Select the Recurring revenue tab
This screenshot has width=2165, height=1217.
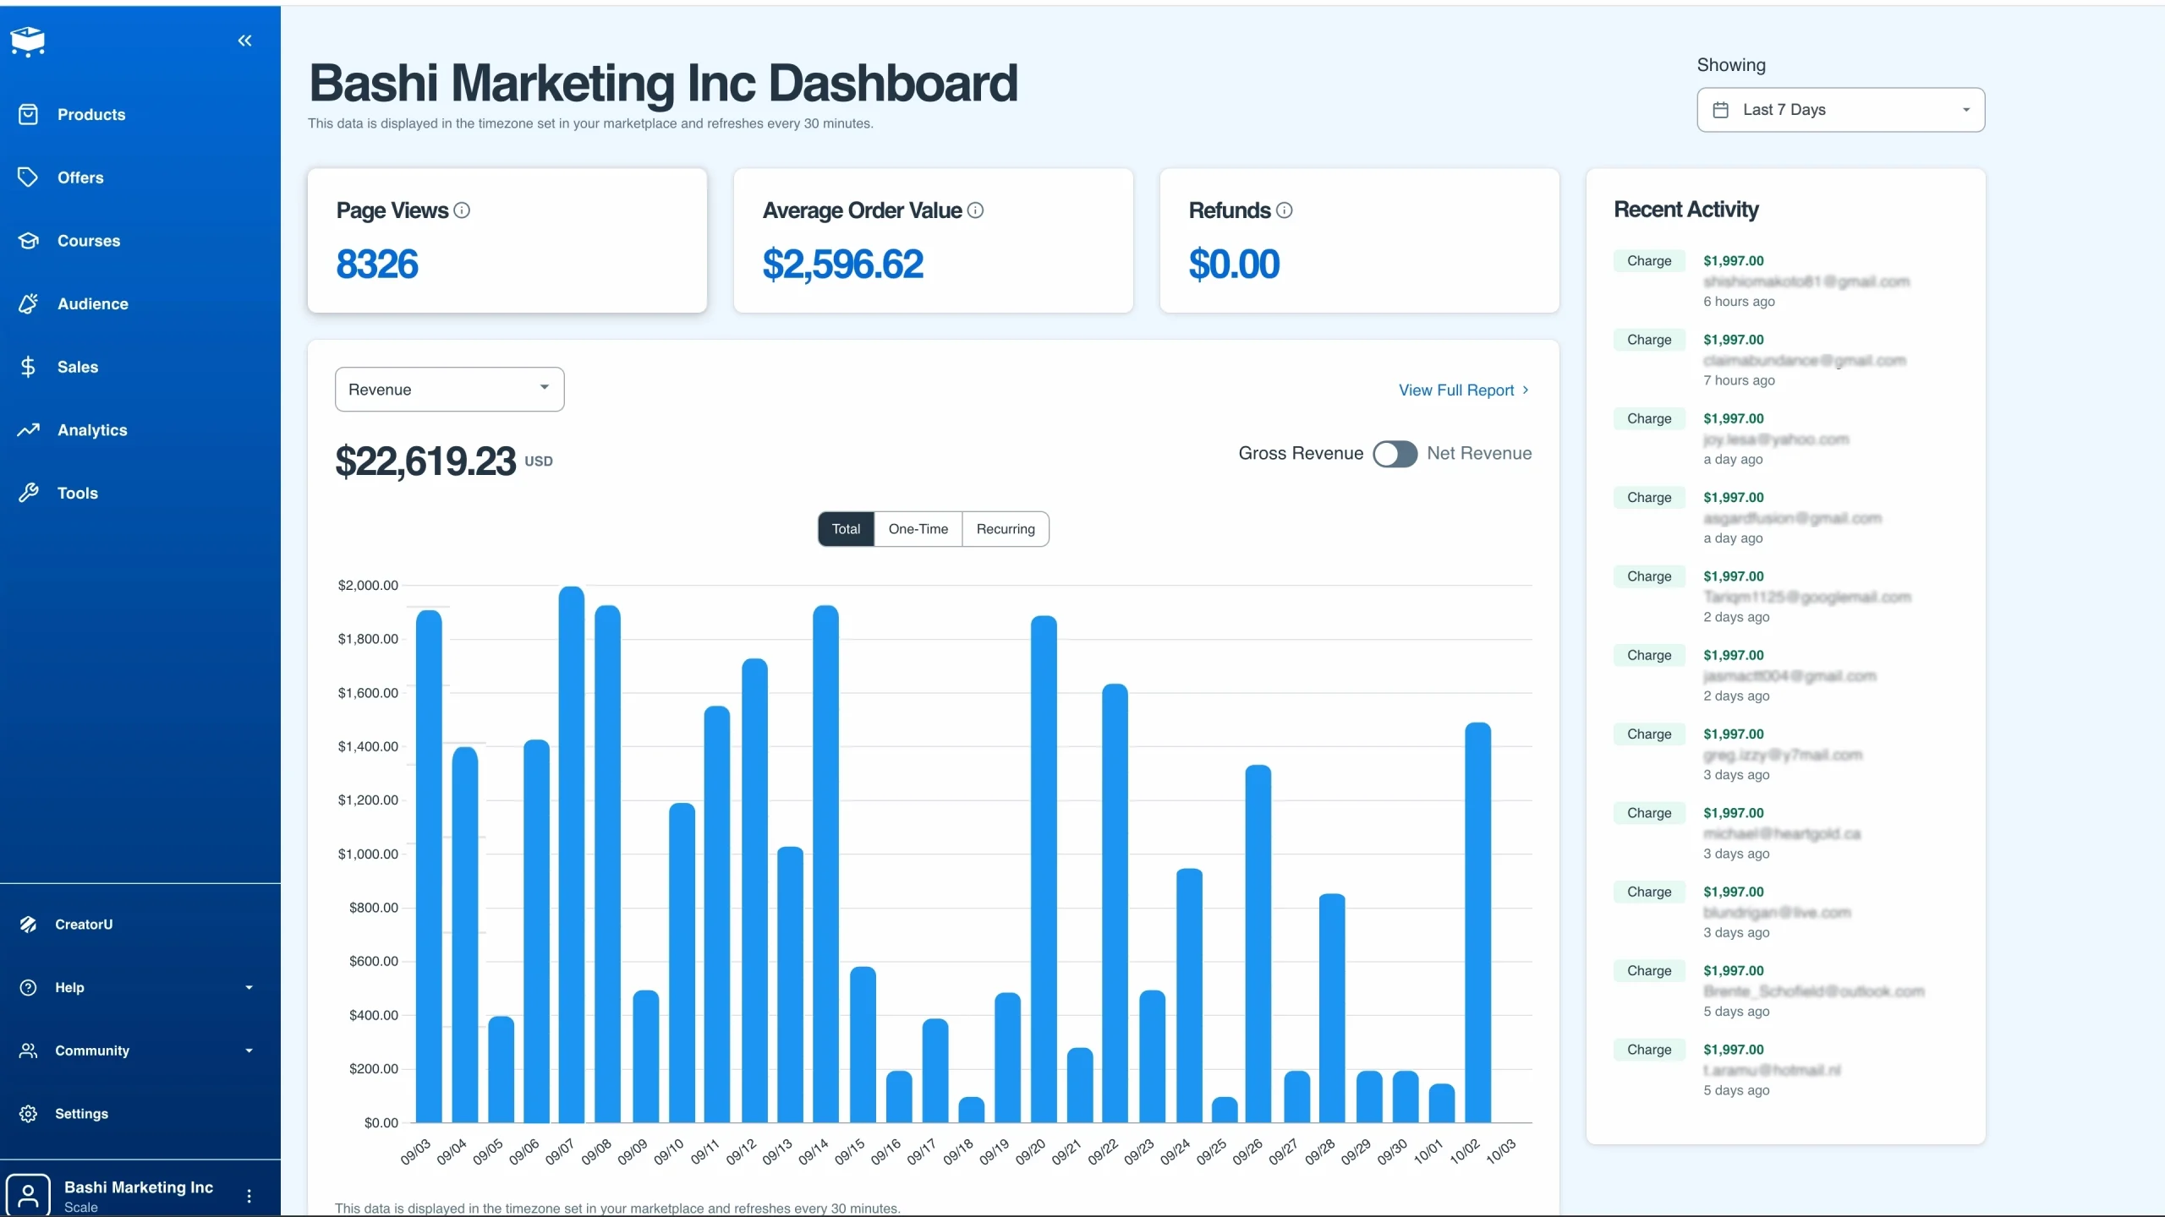(1006, 529)
